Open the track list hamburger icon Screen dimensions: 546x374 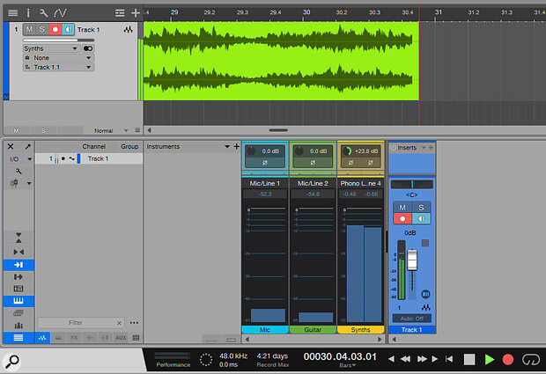tap(13, 13)
